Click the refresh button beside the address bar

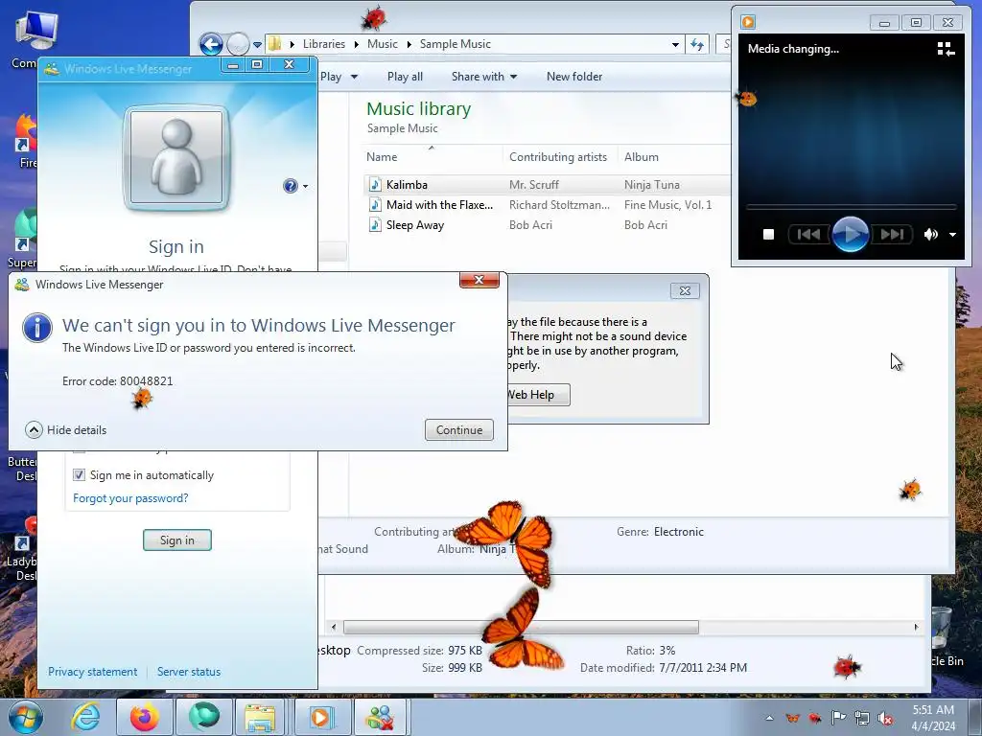[x=697, y=44]
